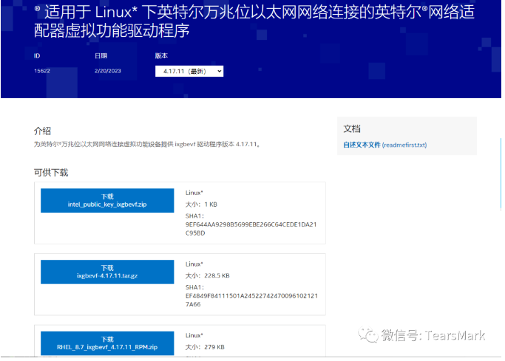This screenshot has height=361, width=505.
Task: Click the driver description mentioning ixgbevf 4.17.11
Action: (x=147, y=145)
